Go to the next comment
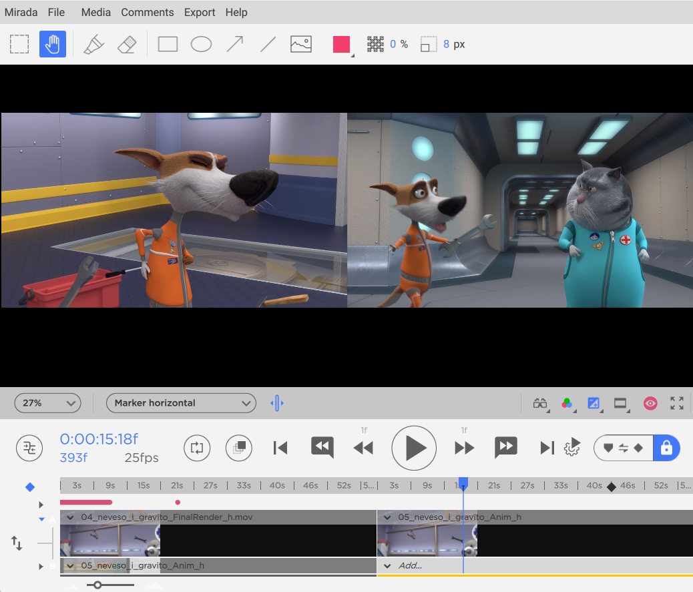 click(506, 447)
